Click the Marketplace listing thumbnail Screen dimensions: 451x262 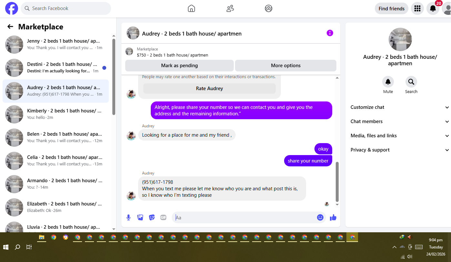(129, 51)
